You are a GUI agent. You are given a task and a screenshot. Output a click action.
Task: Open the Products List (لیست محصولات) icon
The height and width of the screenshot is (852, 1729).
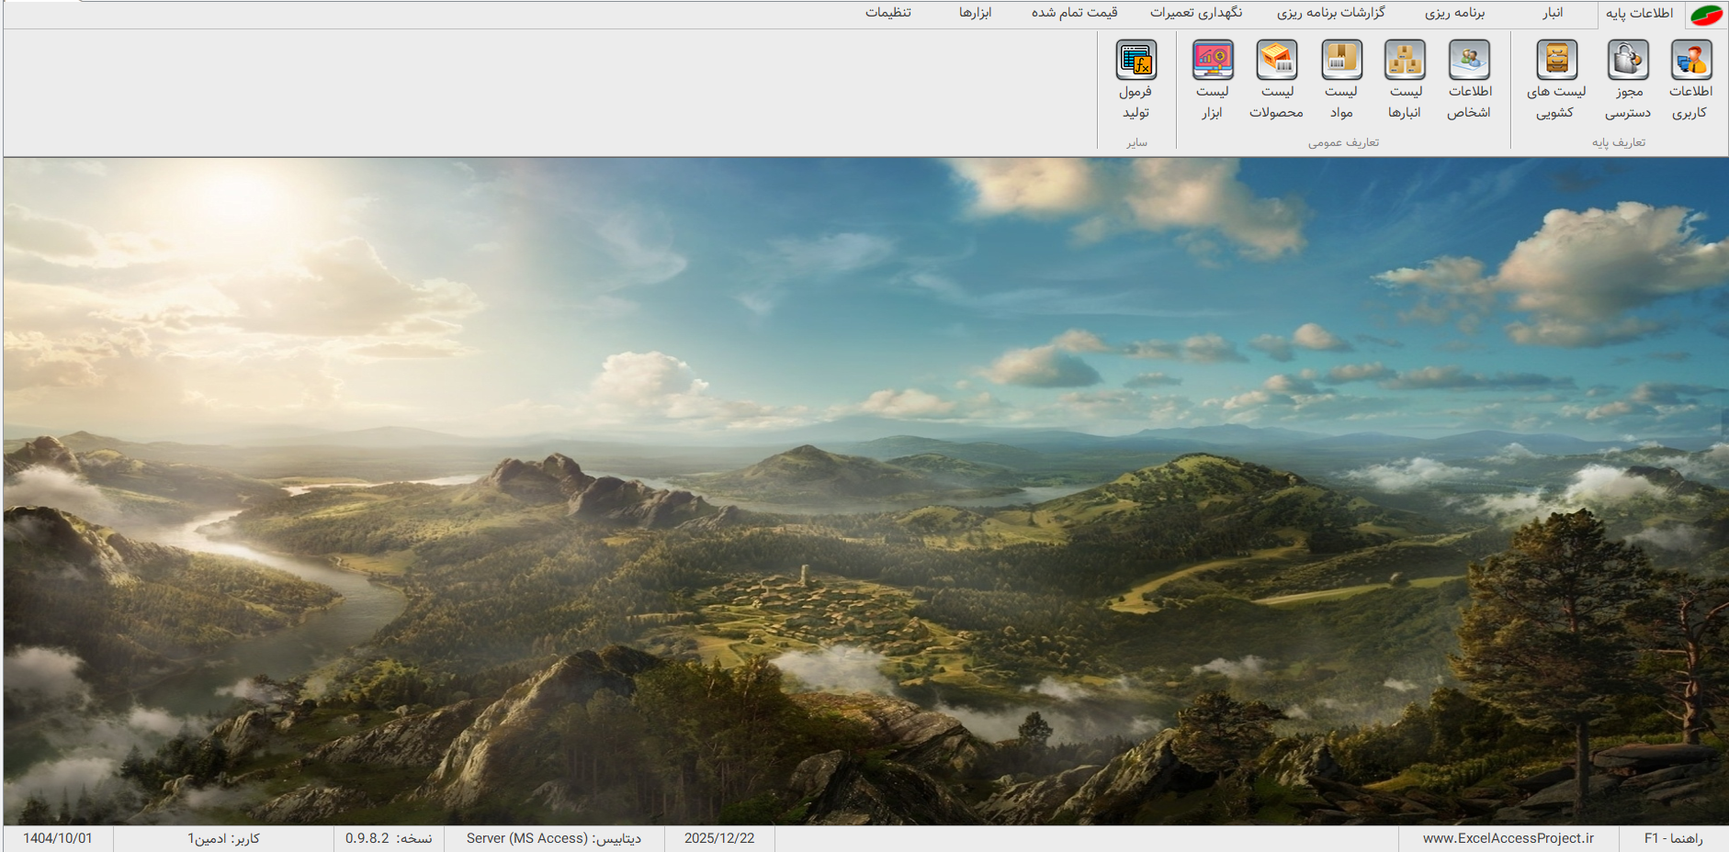tap(1276, 61)
